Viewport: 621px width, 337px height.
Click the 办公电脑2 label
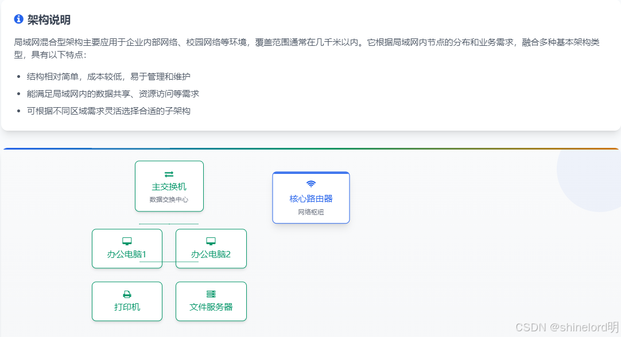click(211, 254)
